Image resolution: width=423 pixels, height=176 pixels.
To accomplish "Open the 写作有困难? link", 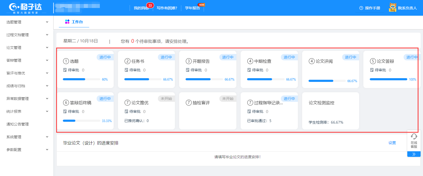I will pos(167,8).
